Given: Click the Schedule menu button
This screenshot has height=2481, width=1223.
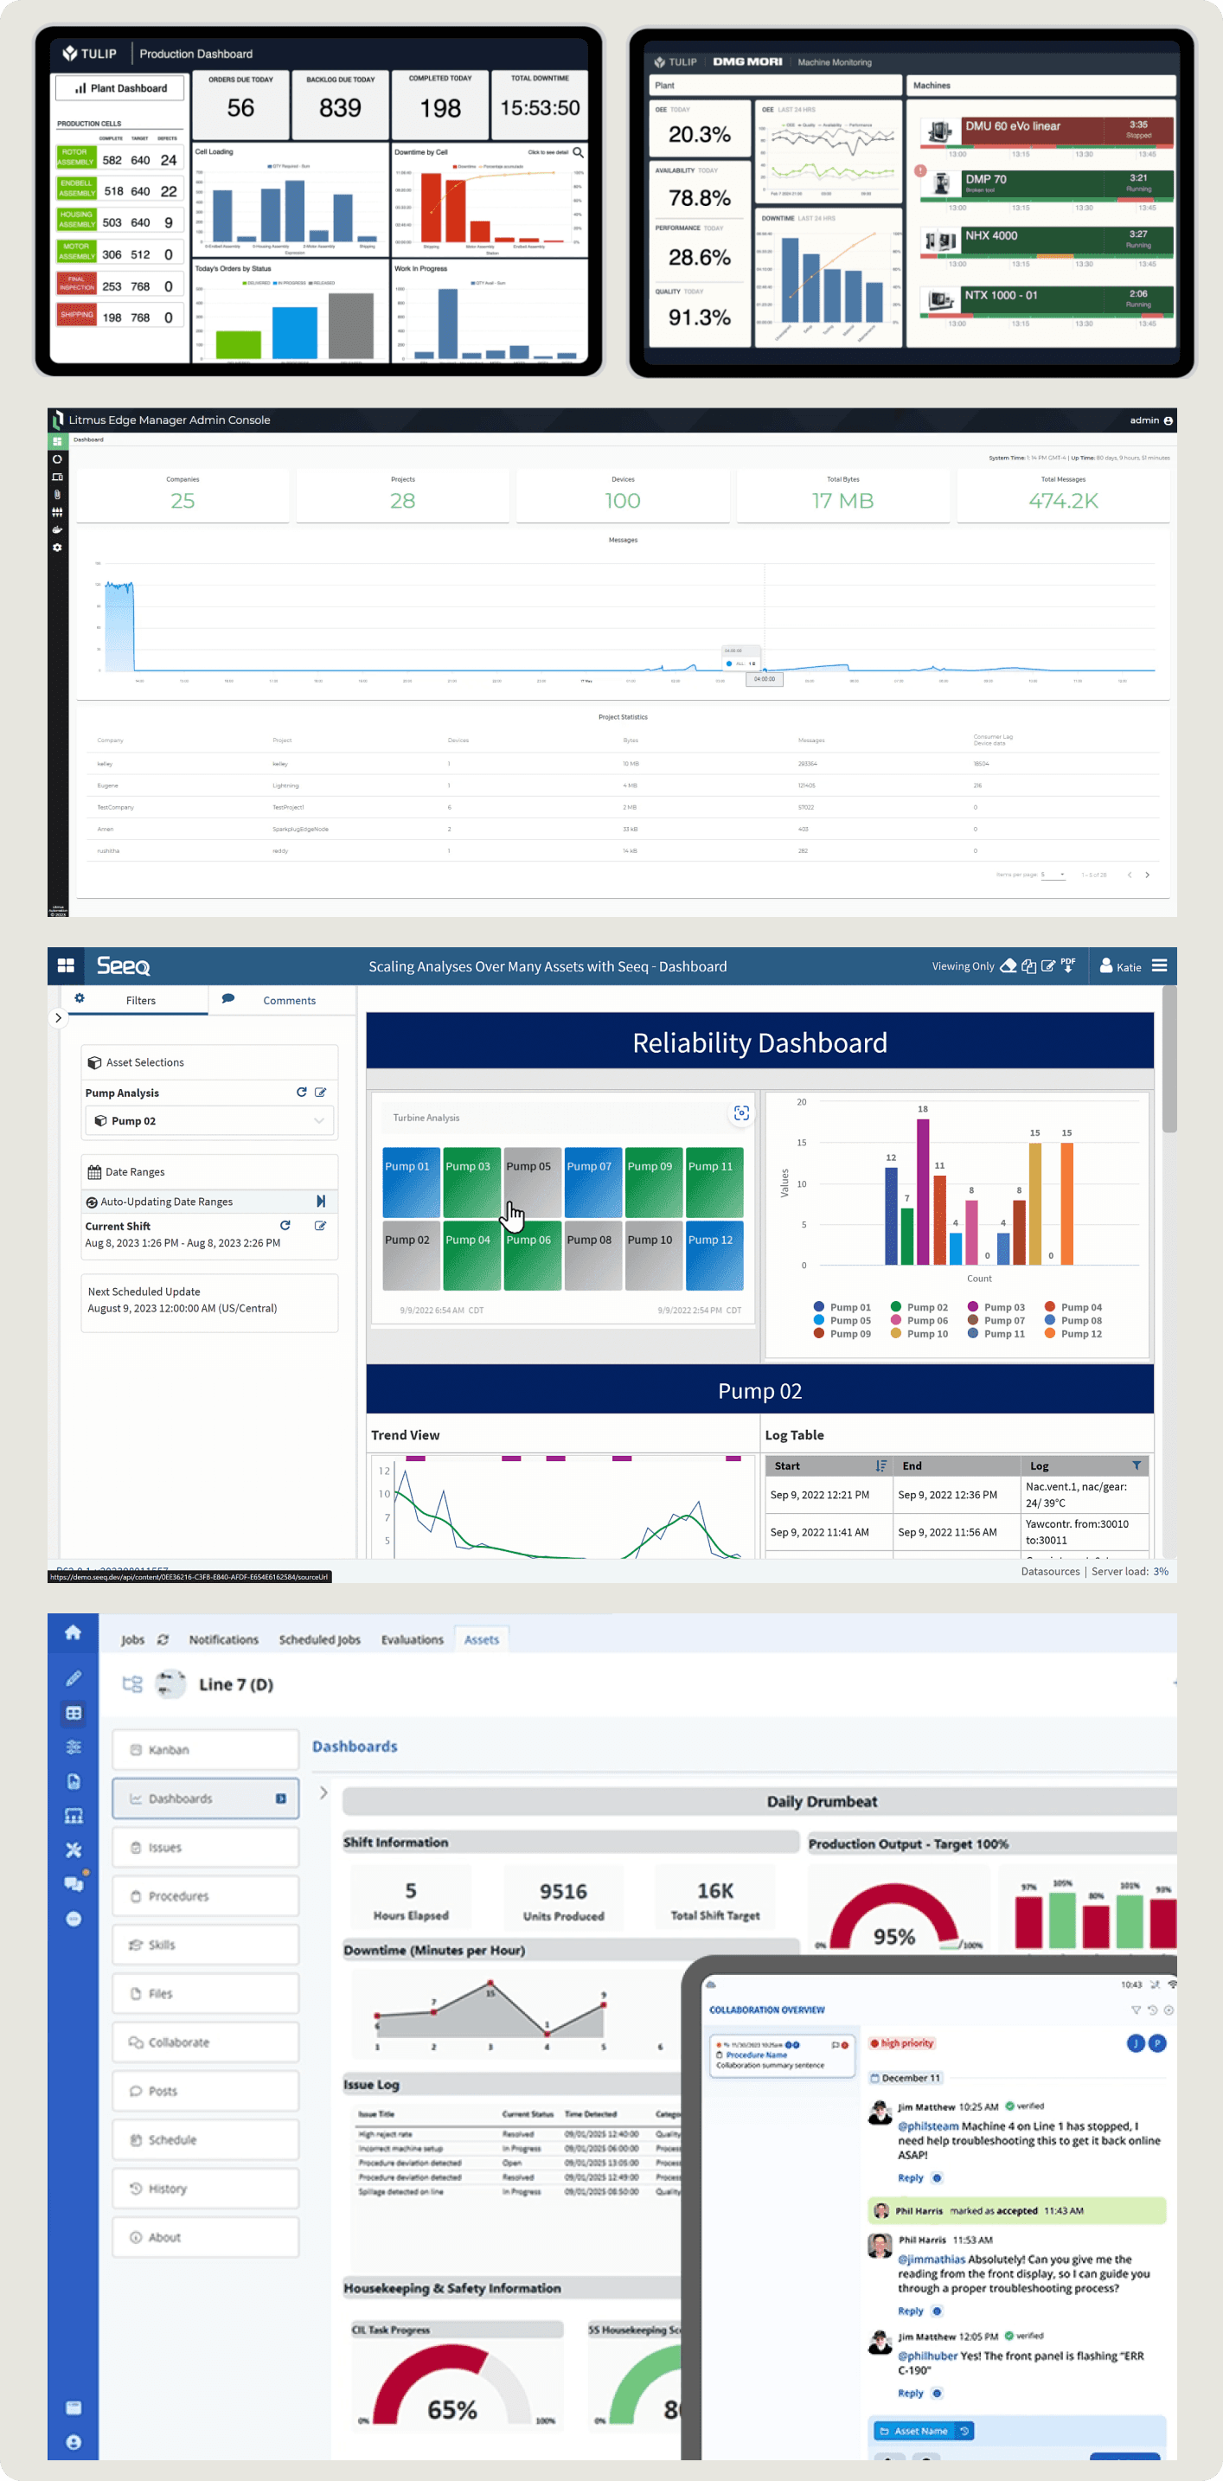Looking at the screenshot, I should pos(205,2139).
